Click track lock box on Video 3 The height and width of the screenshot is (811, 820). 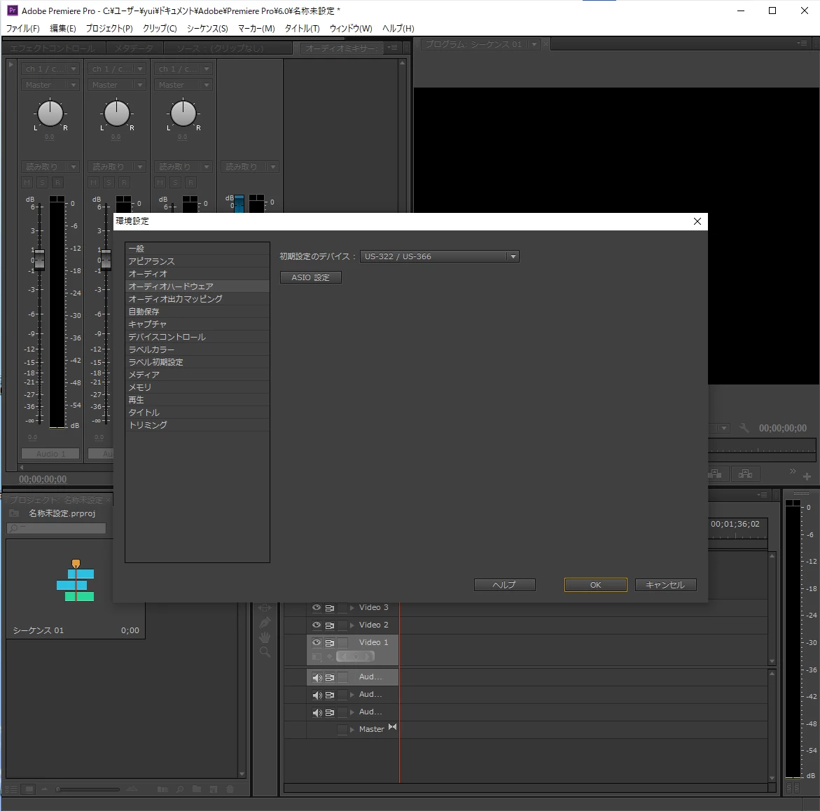pos(342,608)
